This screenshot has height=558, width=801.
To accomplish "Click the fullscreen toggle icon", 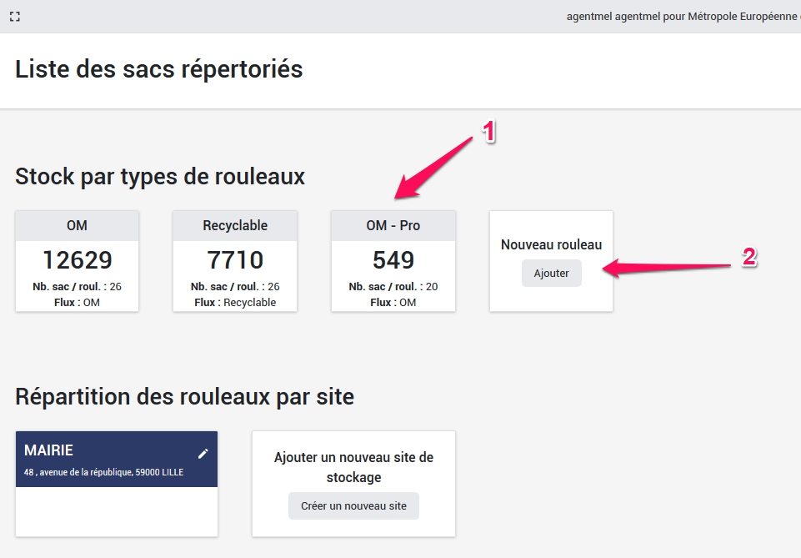I will 15,17.
